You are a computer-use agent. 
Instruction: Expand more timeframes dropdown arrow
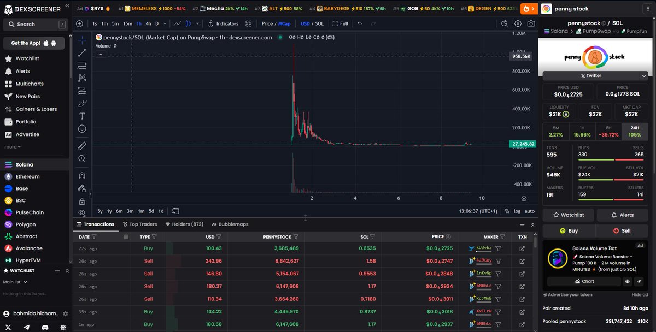point(165,23)
